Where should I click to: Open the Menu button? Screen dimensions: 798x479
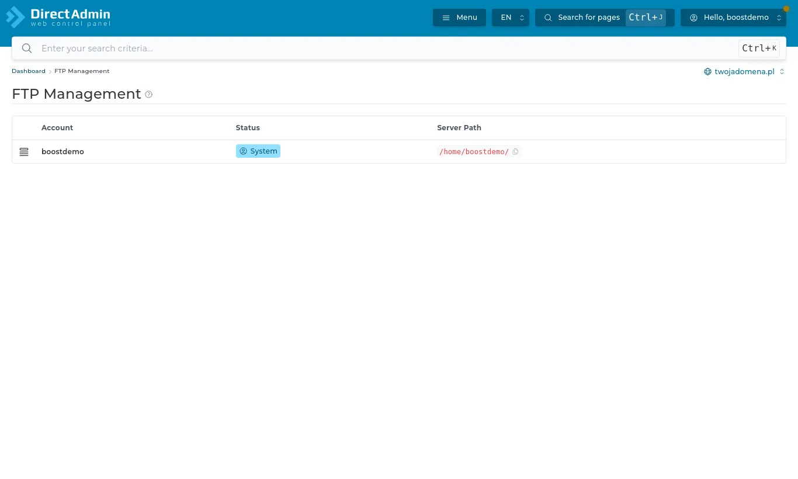[459, 18]
